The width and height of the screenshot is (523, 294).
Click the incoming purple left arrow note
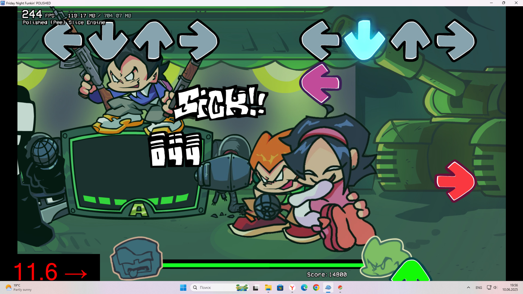pyautogui.click(x=321, y=83)
